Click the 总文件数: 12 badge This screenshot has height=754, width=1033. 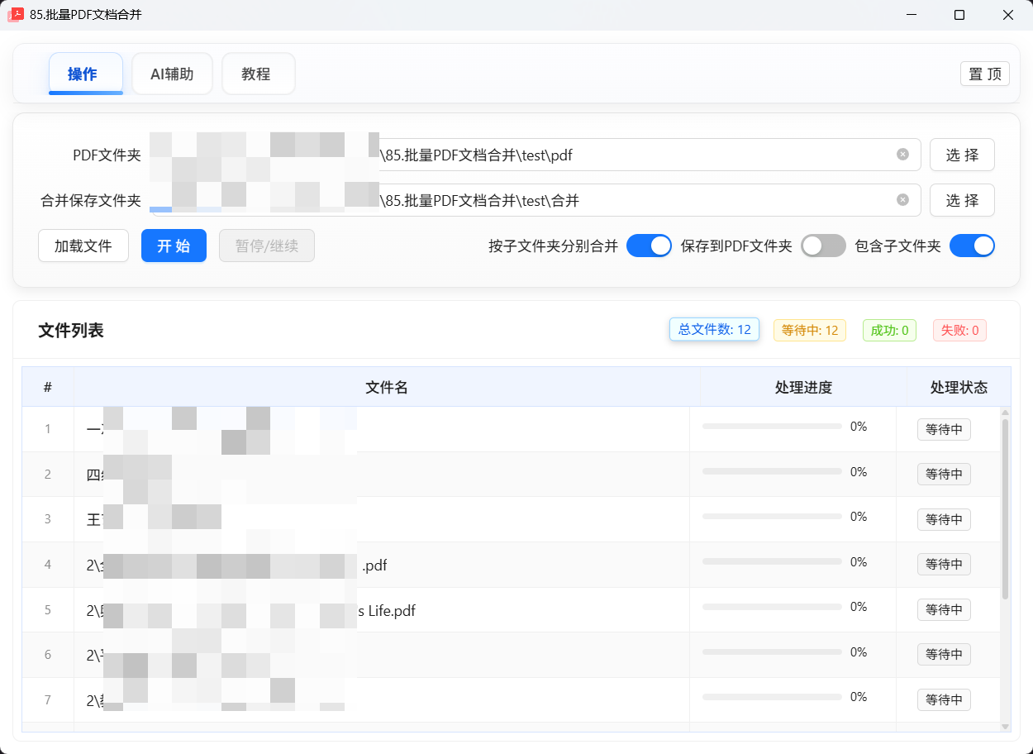pos(714,328)
